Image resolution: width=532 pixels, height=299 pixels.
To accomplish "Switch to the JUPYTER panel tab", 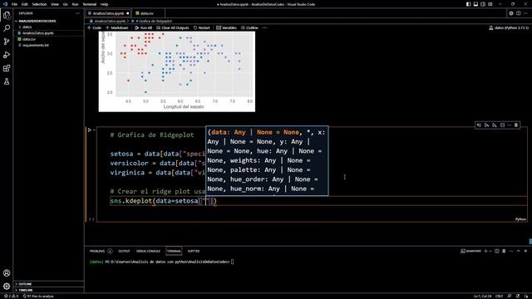I will coord(194,251).
